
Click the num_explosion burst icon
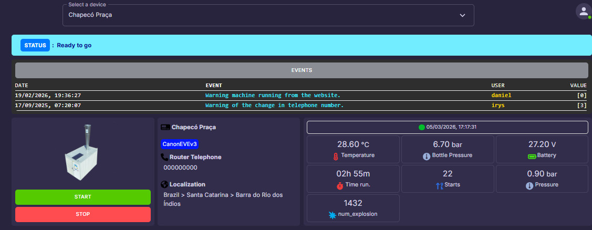(332, 215)
